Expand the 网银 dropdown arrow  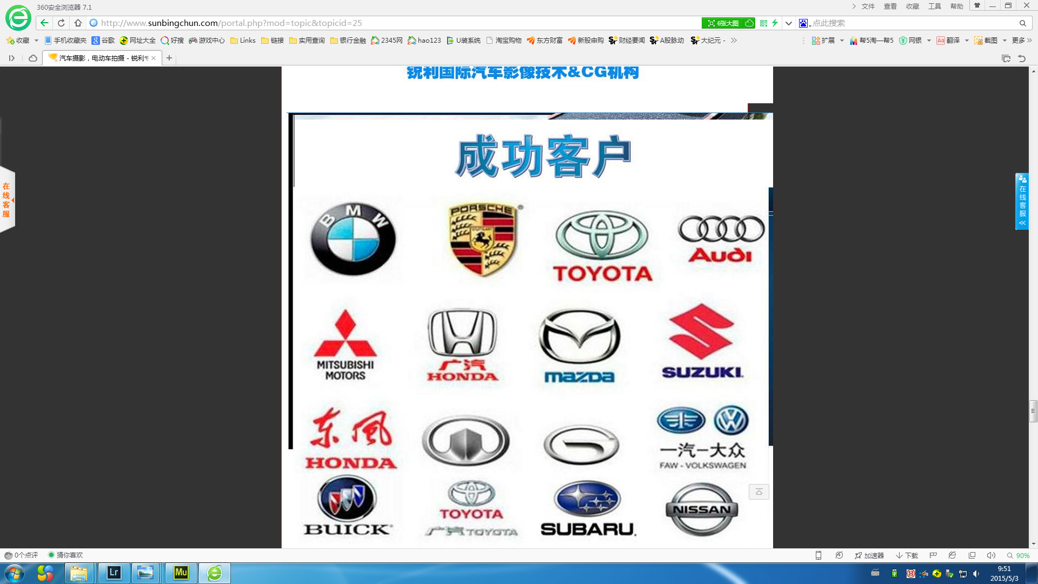click(929, 41)
